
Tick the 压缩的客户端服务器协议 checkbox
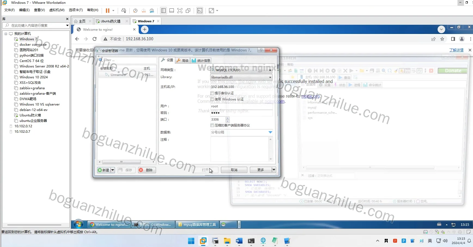(212, 125)
